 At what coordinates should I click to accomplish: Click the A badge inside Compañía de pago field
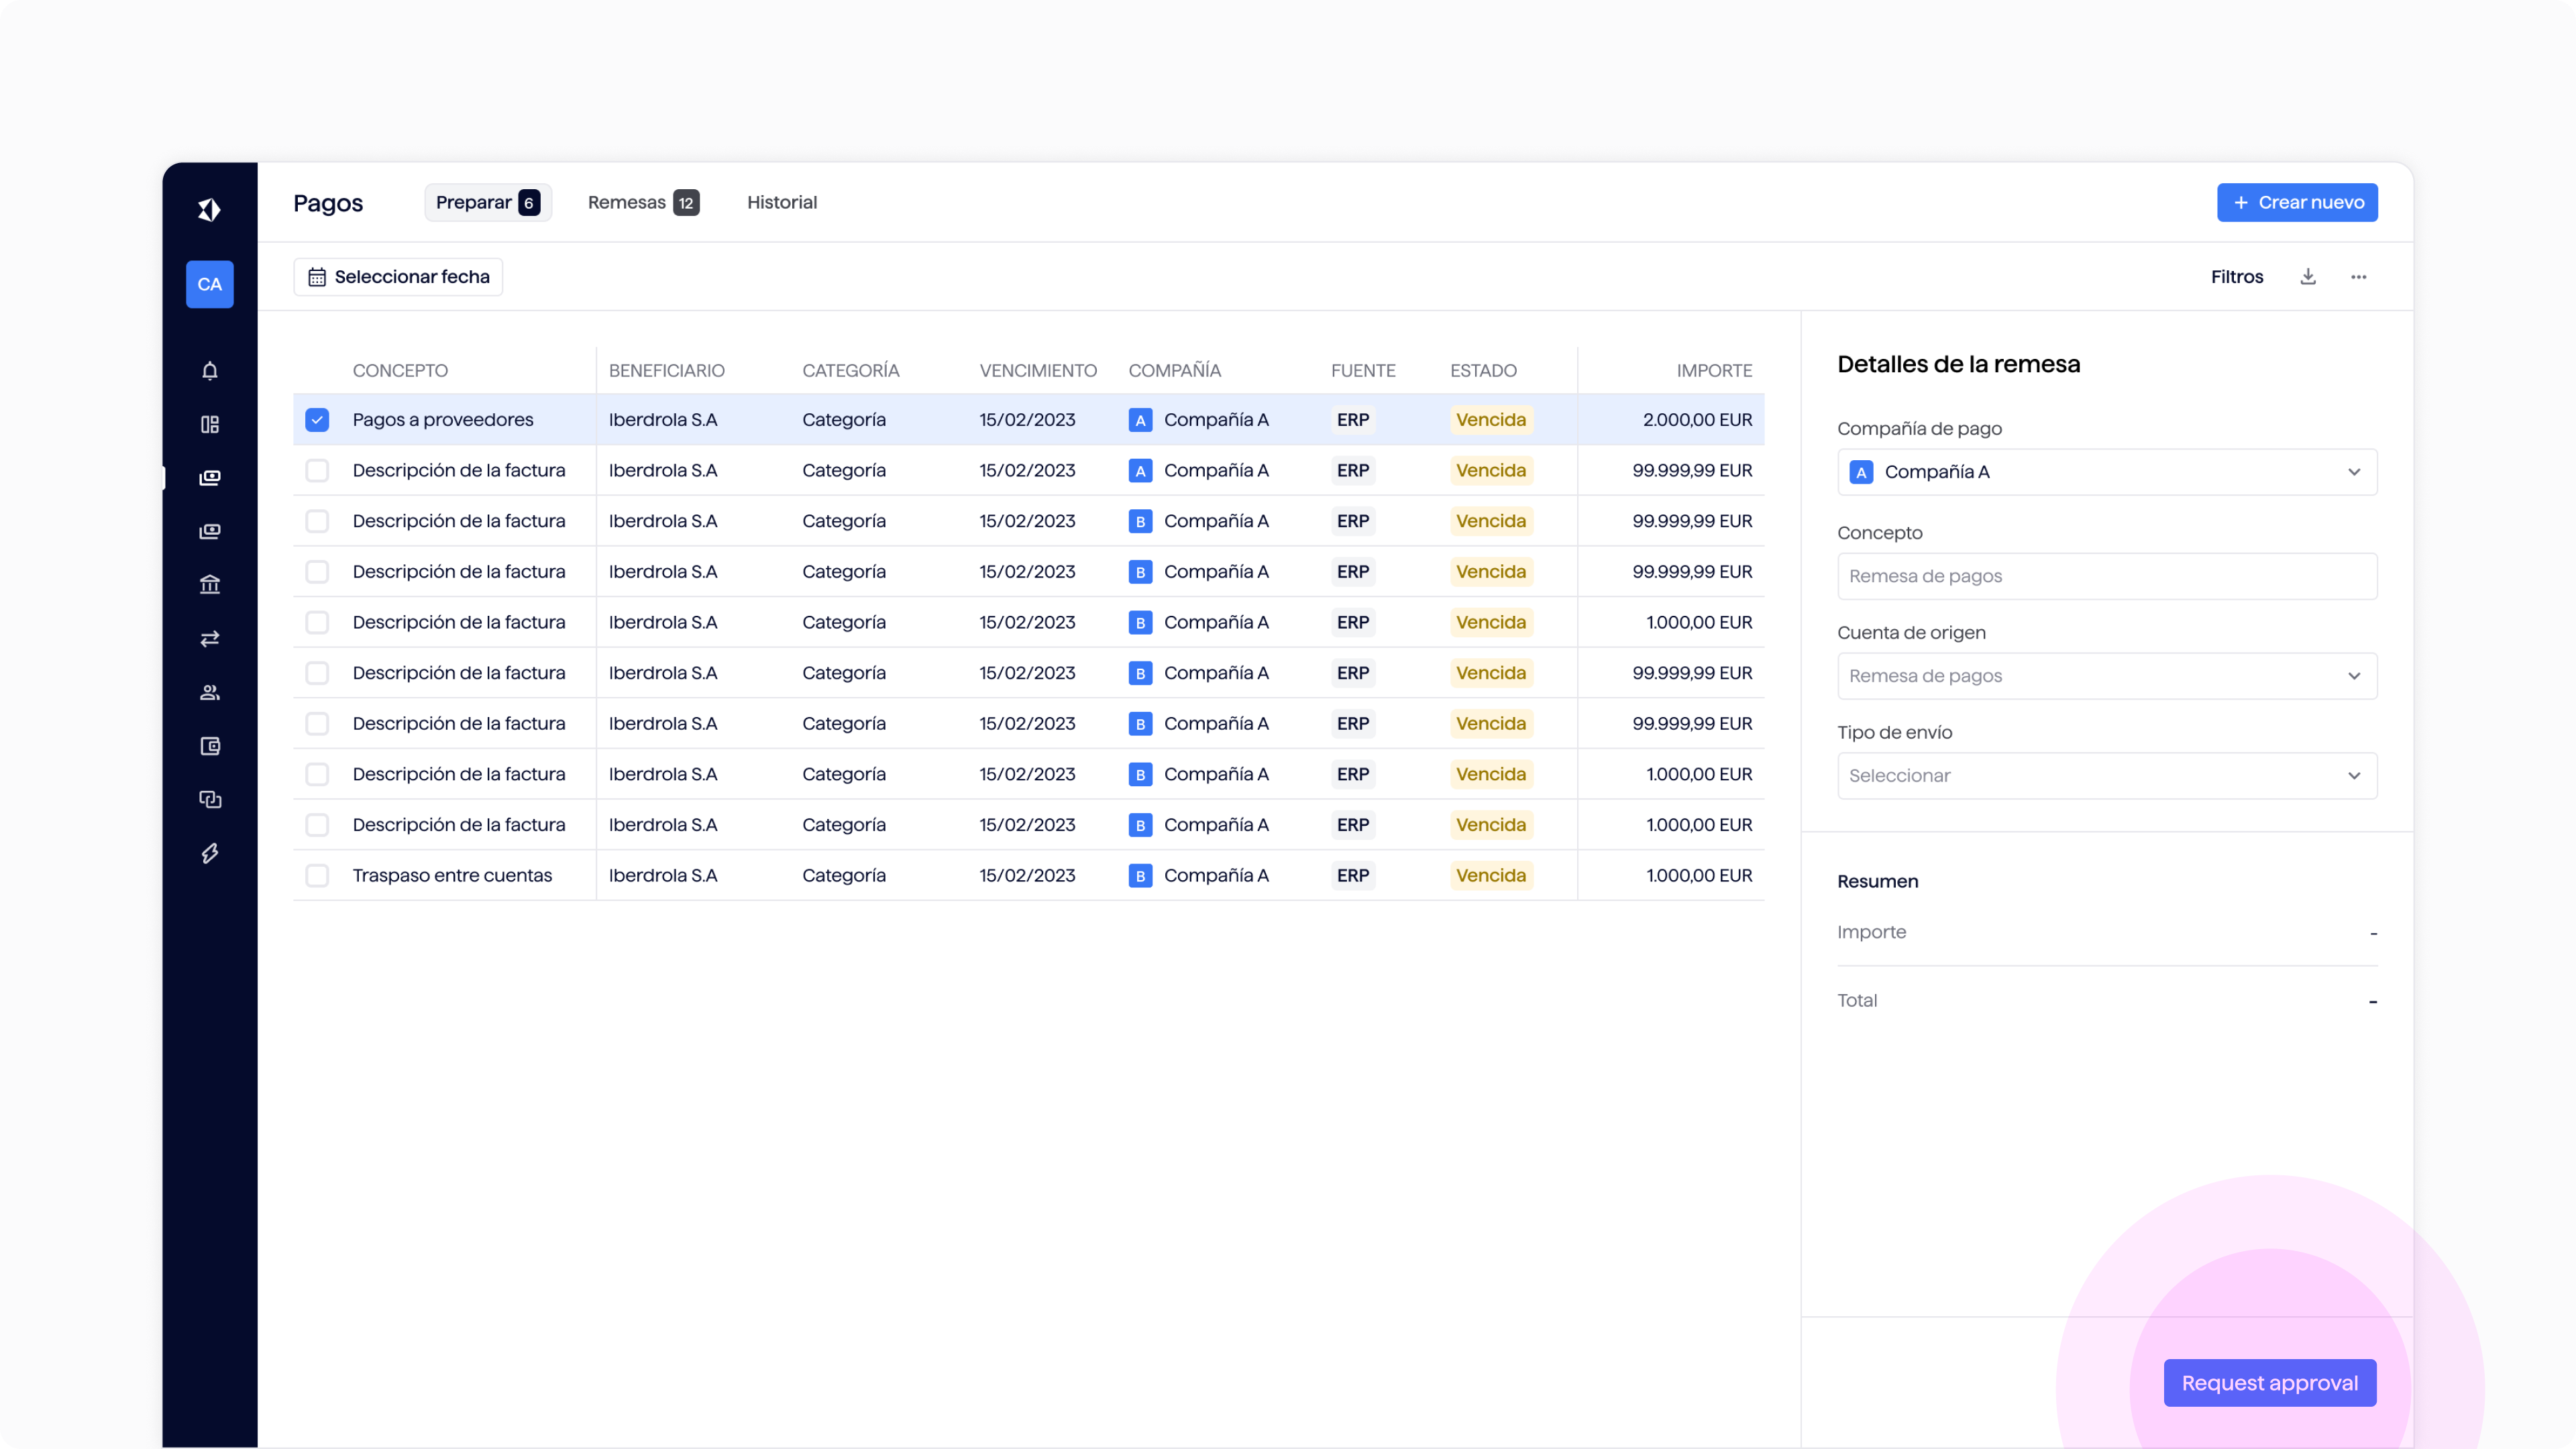pos(1861,472)
